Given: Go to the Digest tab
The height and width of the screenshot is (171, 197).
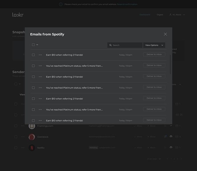Looking at the screenshot, I should coord(160,15).
